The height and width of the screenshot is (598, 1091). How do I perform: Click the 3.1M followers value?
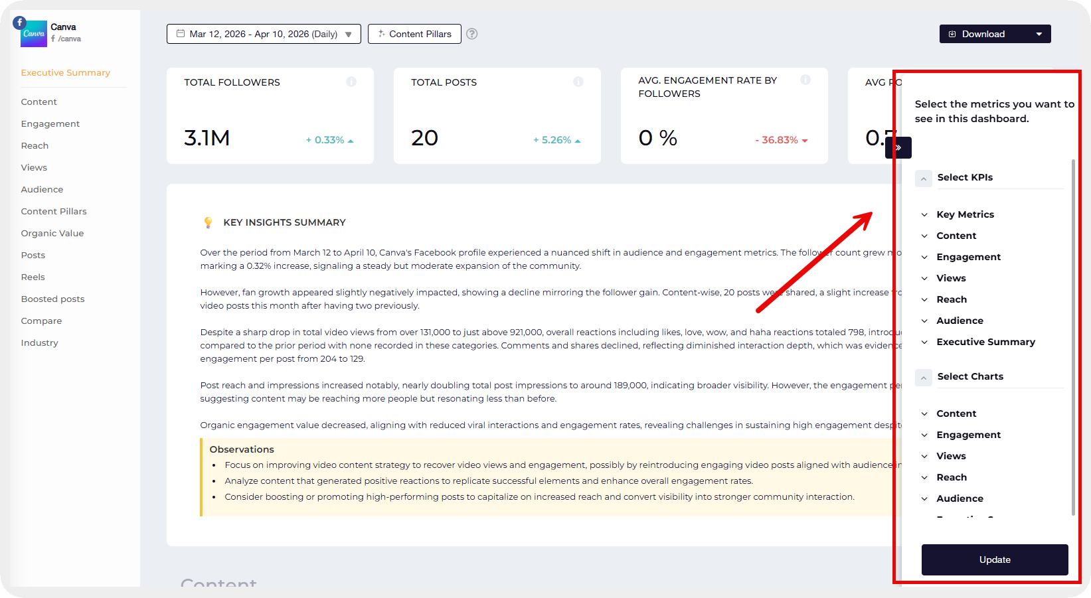(x=207, y=138)
